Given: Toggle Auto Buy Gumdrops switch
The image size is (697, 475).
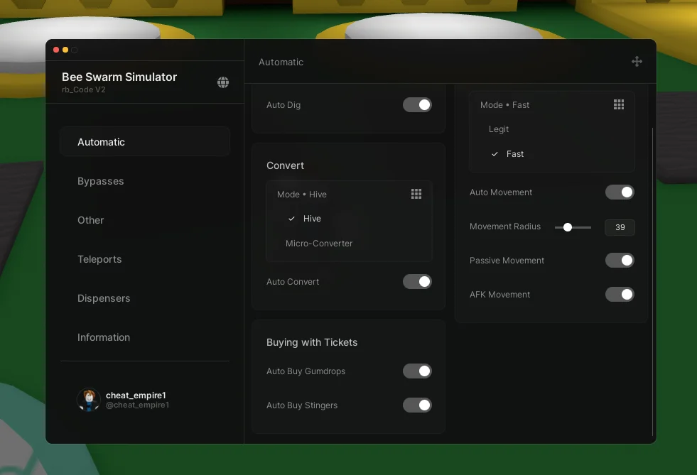Looking at the screenshot, I should pyautogui.click(x=417, y=371).
